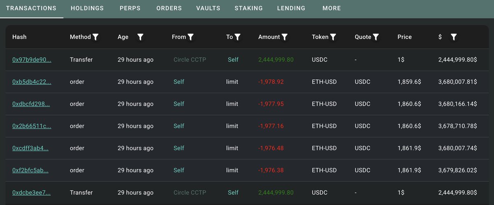View transaction 0xb5db4c22 details
494x205 pixels.
[32, 82]
